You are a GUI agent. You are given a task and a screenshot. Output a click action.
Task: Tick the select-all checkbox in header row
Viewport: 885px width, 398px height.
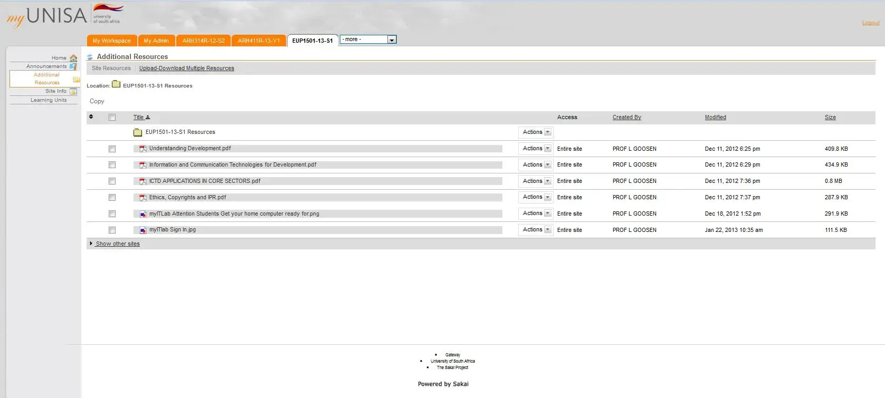point(112,118)
